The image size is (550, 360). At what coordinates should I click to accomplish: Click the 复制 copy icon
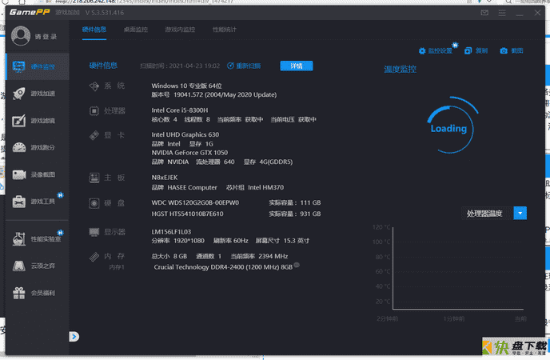click(x=468, y=51)
